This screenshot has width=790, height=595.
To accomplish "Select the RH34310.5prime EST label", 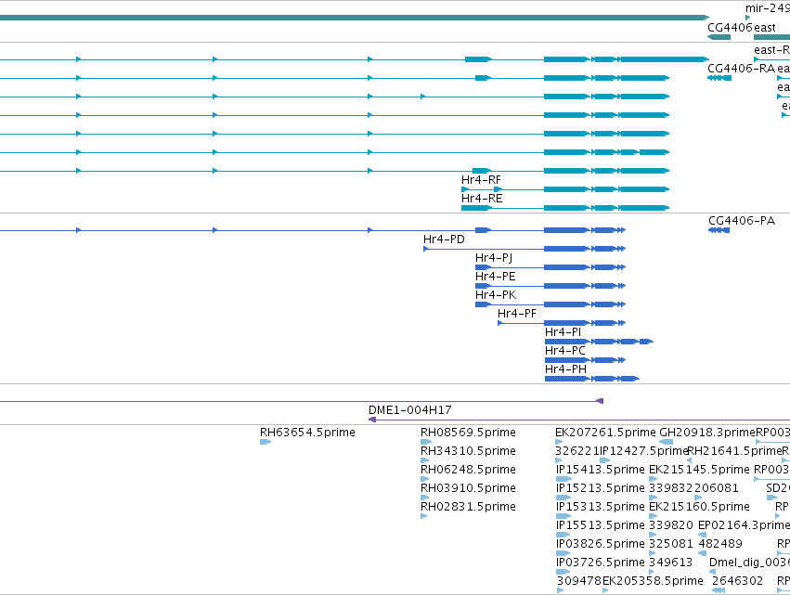I will click(x=468, y=451).
